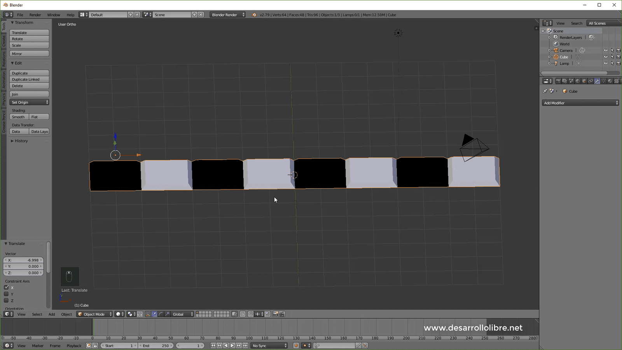Click the Lamp icon in the outliner

click(556, 63)
